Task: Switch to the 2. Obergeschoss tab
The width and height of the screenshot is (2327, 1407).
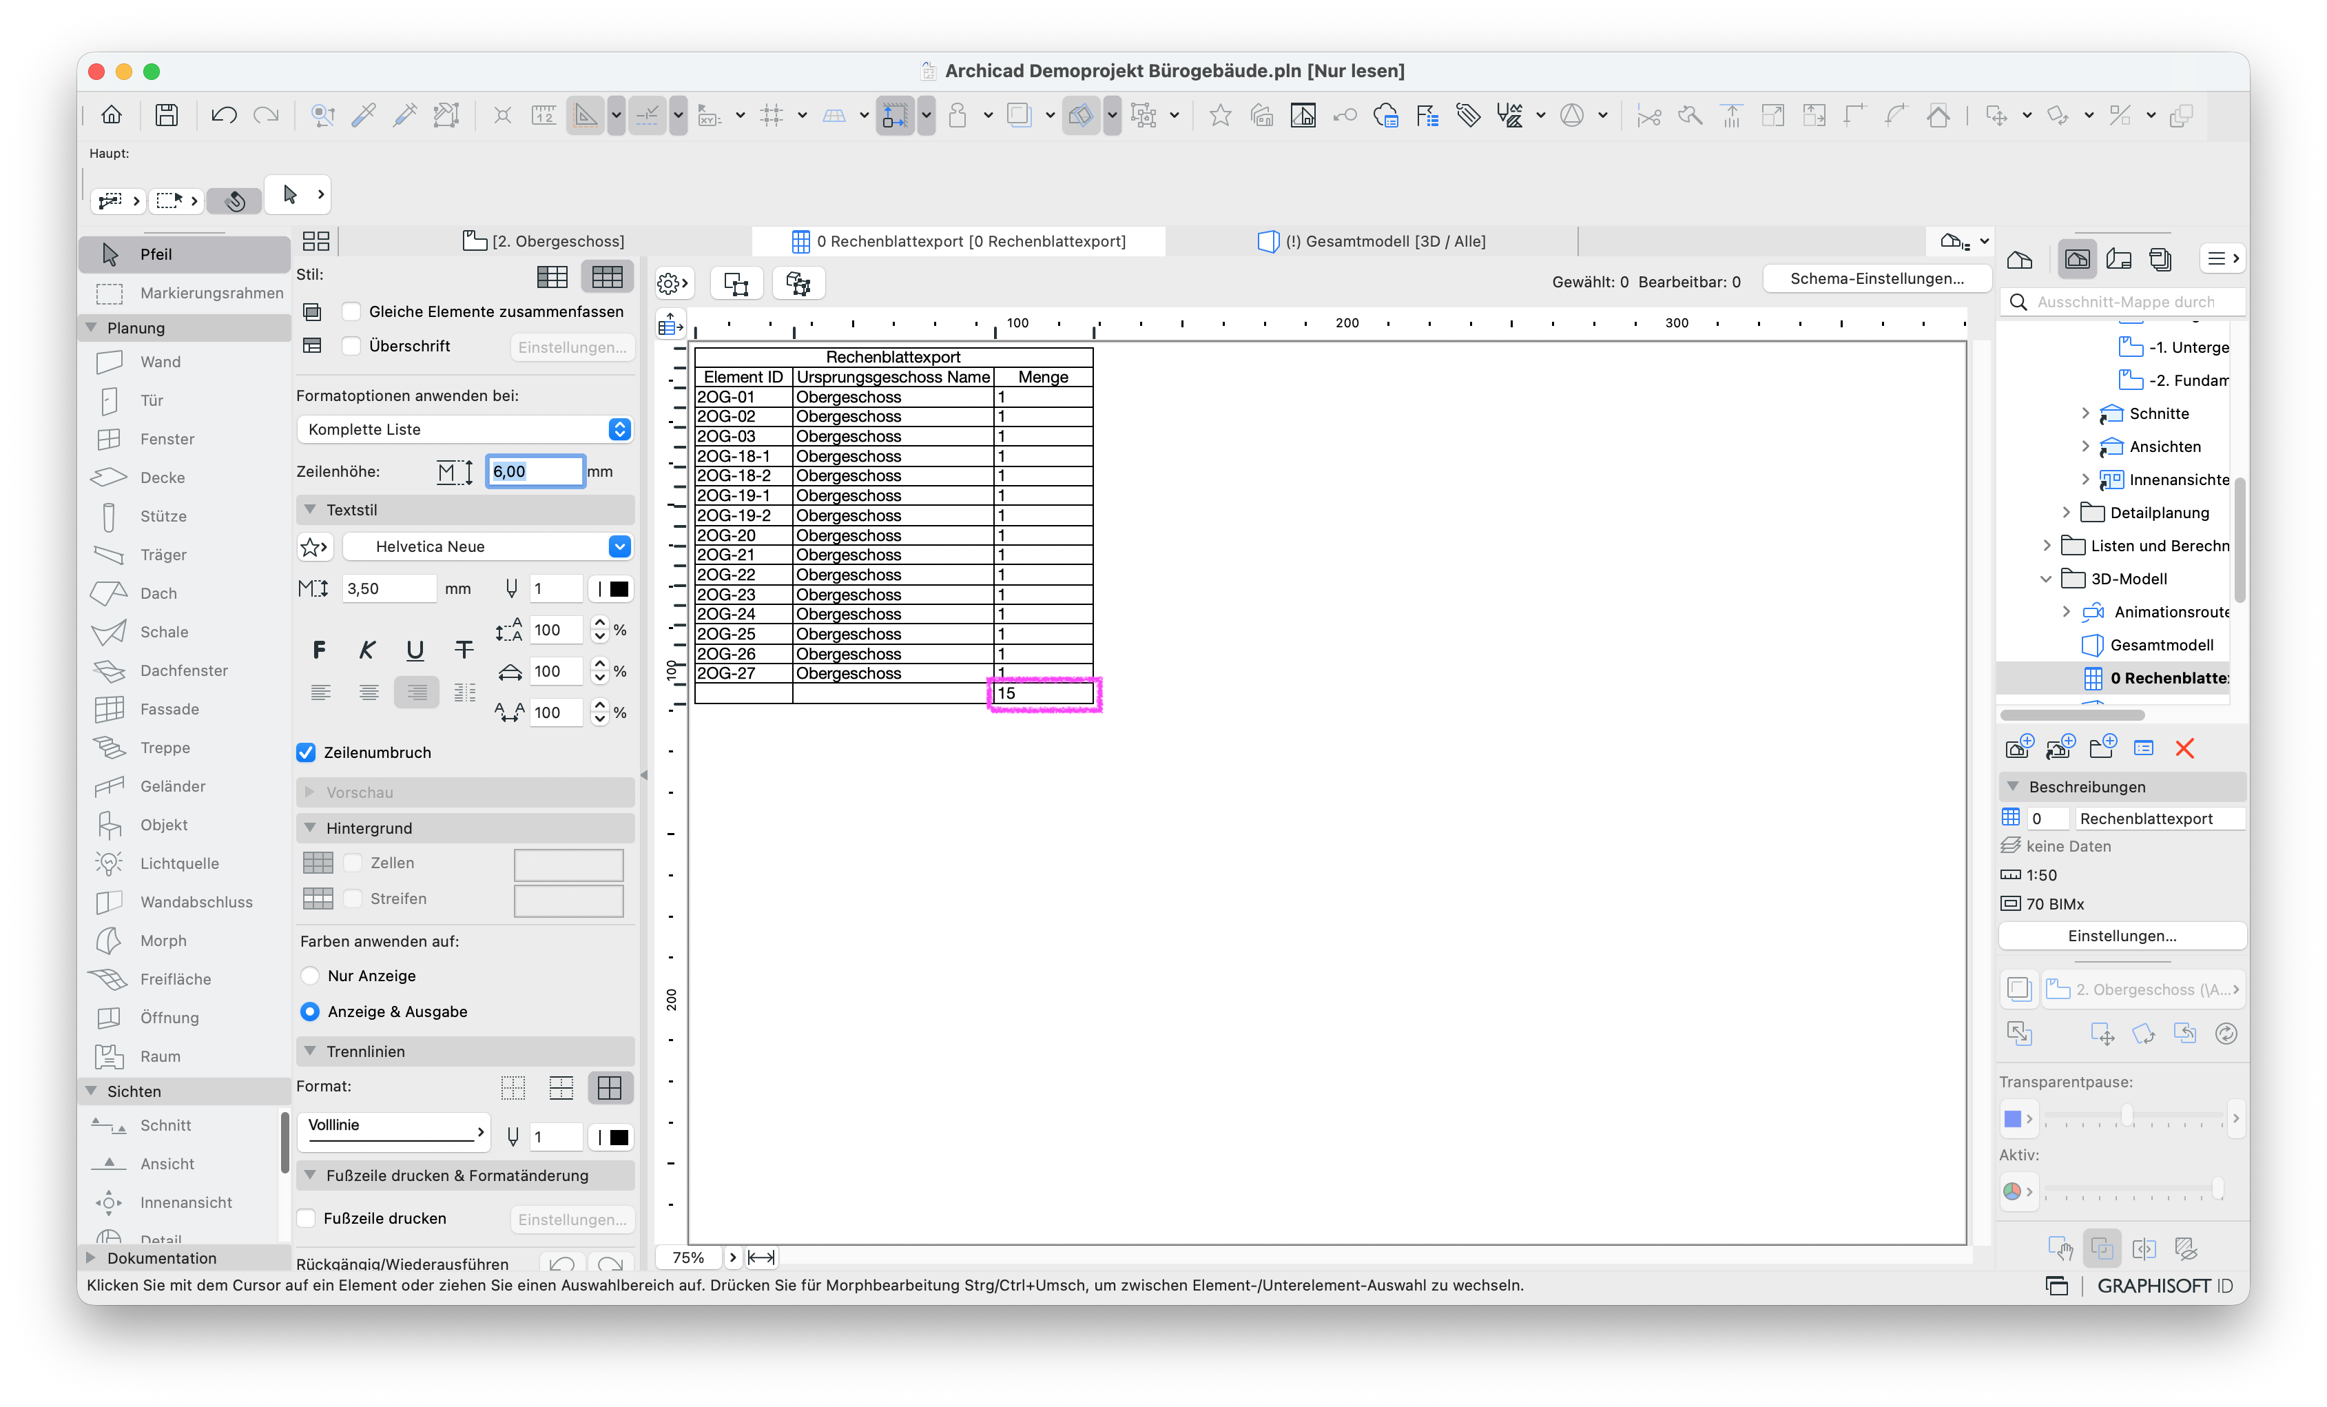Action: pyautogui.click(x=544, y=241)
